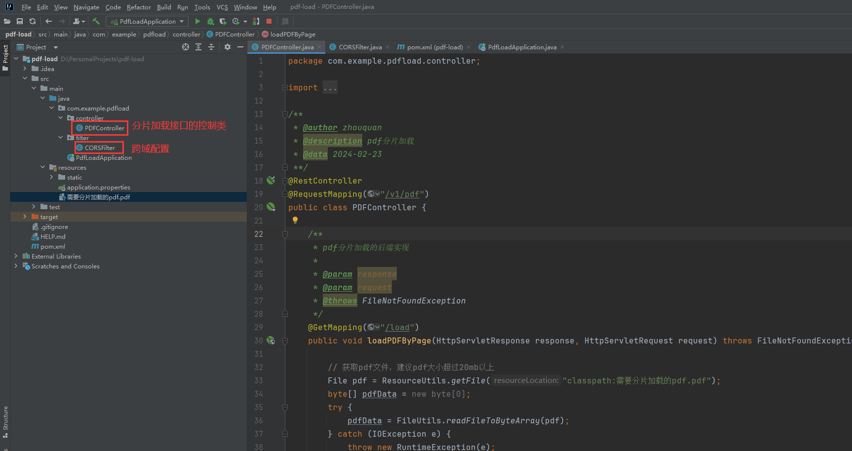Screen dimensions: 852x451
Task: Expand the test folder
Action: point(34,207)
